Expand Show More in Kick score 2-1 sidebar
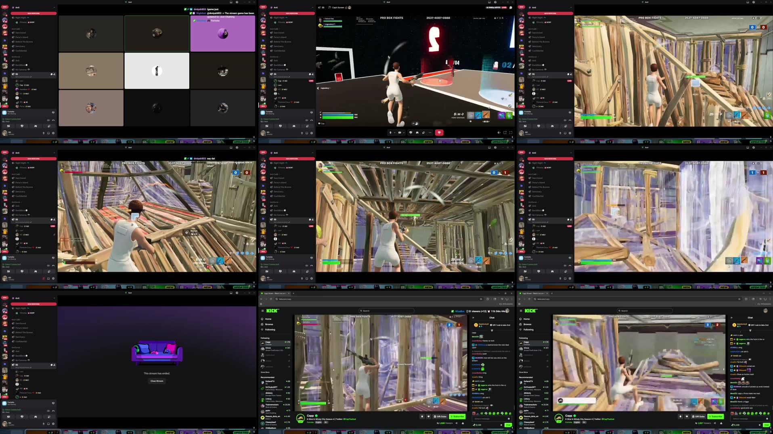This screenshot has height=434, width=773. (x=265, y=372)
